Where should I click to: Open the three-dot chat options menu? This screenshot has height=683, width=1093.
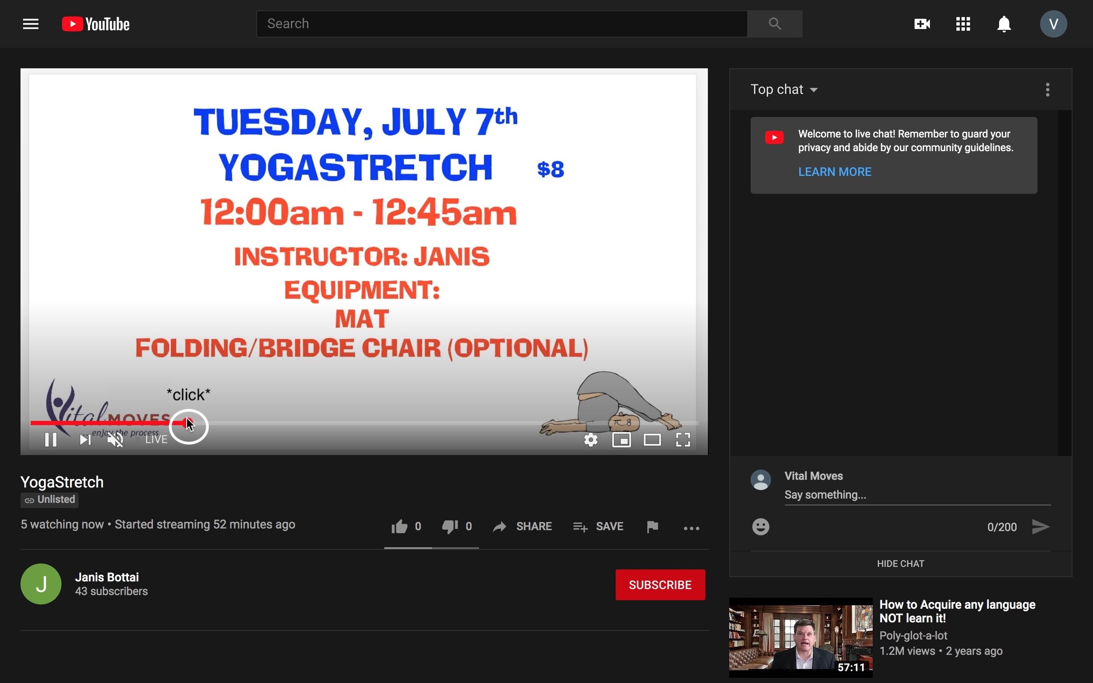(1048, 90)
